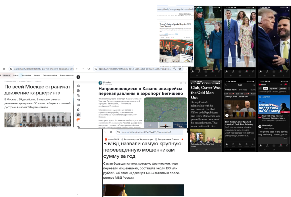
Task: Switch to the WSJ What's News tab
Action: [230, 90]
